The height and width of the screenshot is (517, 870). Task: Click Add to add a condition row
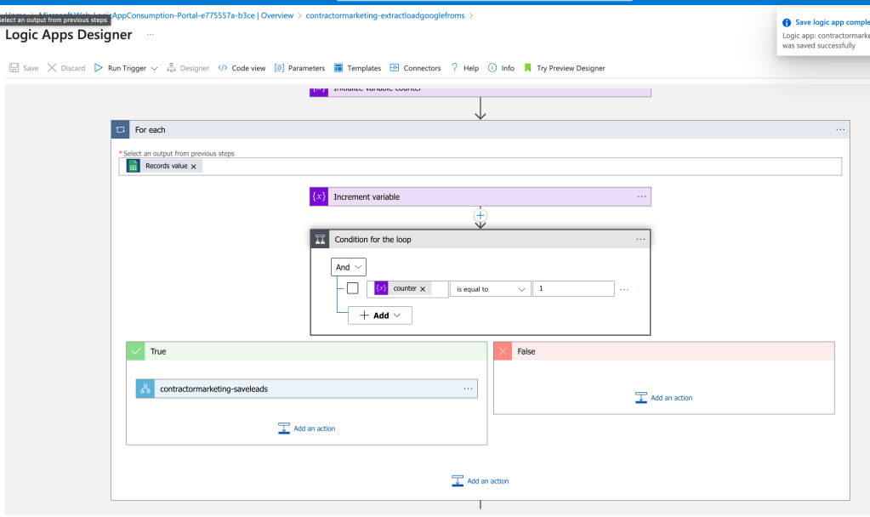[380, 315]
